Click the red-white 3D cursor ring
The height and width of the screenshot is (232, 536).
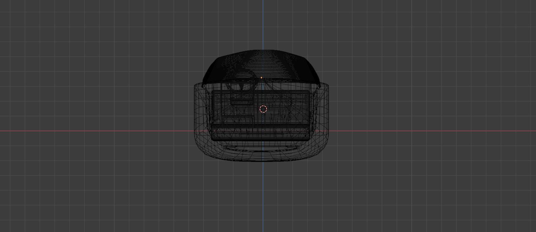263,109
